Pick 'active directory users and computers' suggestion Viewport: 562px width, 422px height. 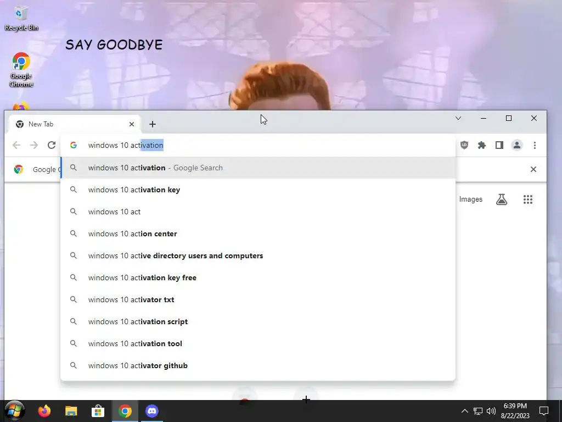(x=258, y=256)
